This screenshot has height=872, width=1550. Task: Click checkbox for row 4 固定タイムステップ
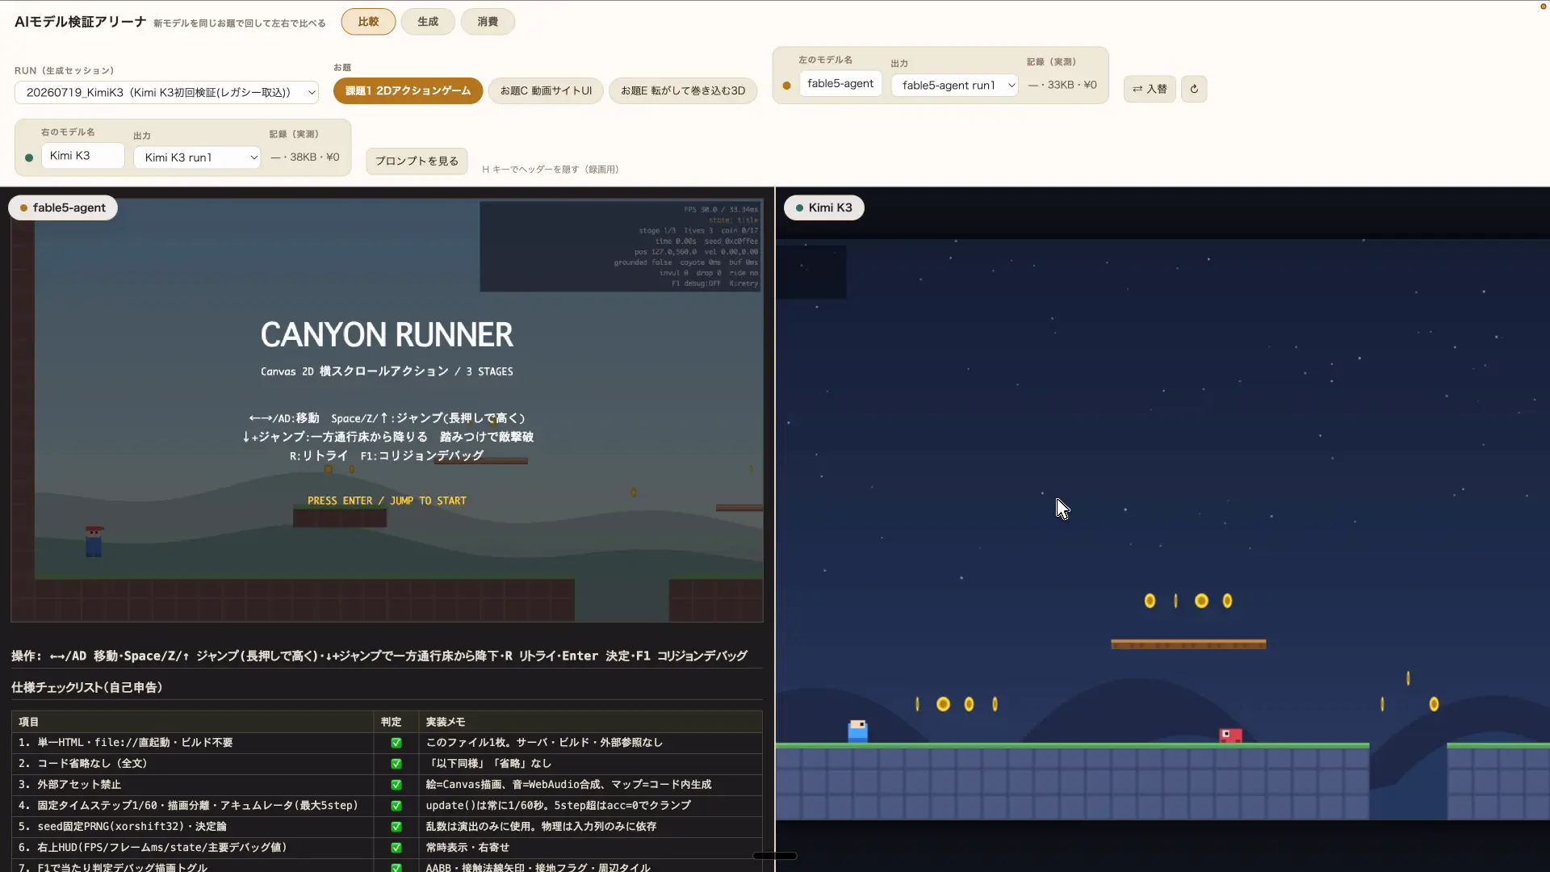pos(396,806)
